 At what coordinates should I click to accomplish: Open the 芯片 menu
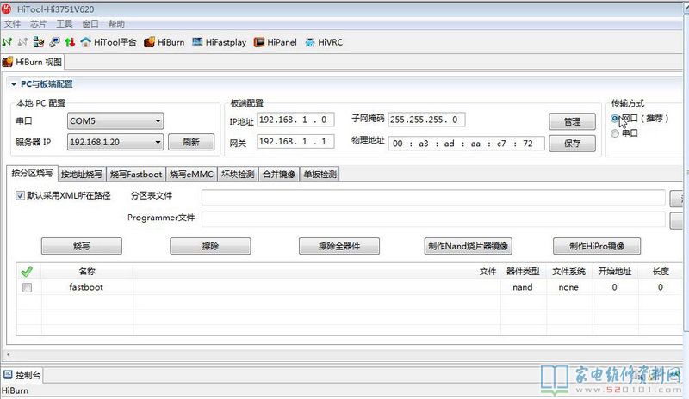pyautogui.click(x=38, y=24)
